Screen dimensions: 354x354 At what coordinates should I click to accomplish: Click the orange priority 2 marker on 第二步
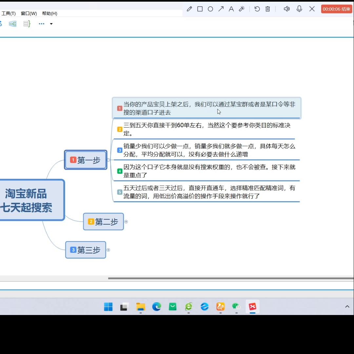pyautogui.click(x=91, y=222)
